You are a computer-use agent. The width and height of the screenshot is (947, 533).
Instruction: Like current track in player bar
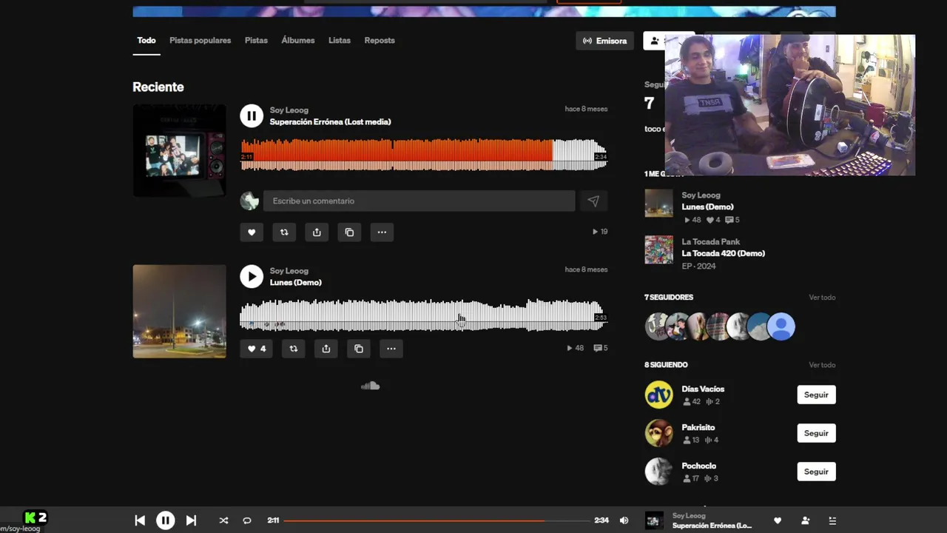(x=778, y=520)
